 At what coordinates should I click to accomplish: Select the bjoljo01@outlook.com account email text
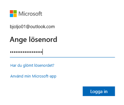[x=32, y=27]
